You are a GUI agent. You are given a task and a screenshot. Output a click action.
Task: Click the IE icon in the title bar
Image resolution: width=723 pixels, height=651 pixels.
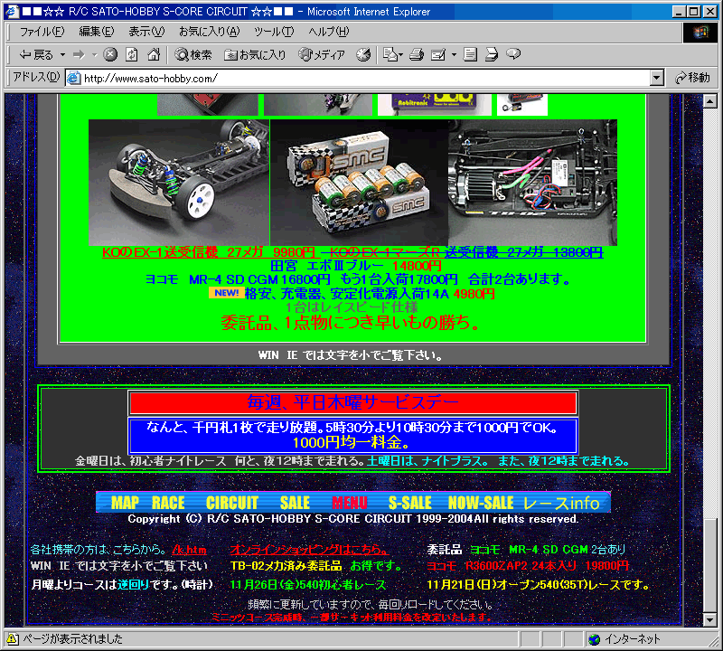click(x=12, y=11)
